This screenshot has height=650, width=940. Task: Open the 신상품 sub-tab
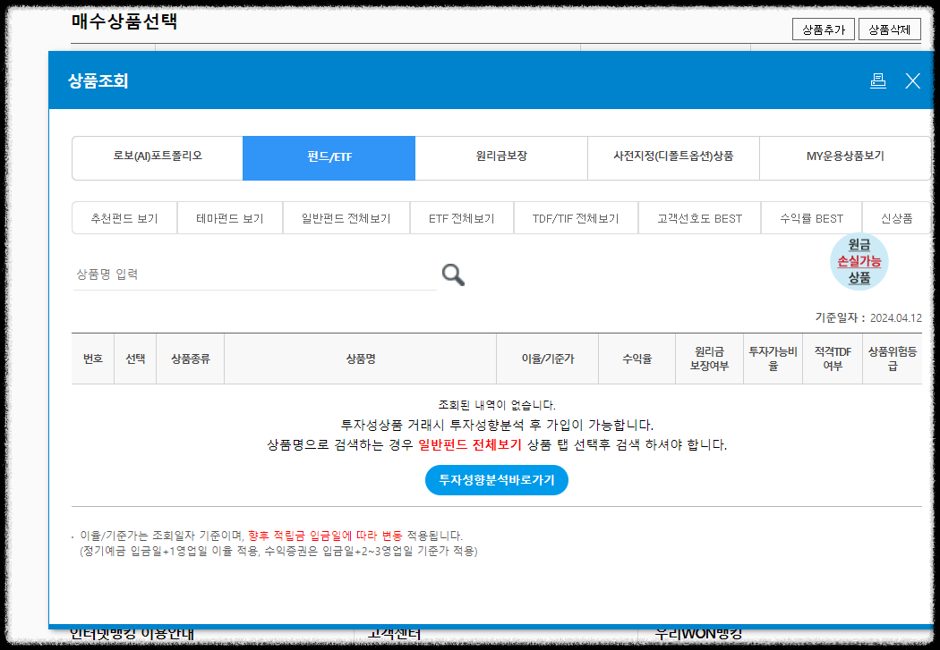click(900, 216)
